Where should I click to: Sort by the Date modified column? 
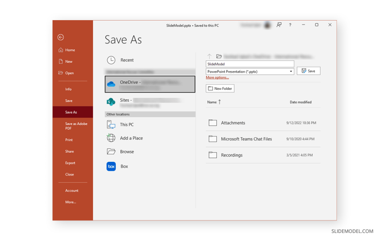[300, 102]
